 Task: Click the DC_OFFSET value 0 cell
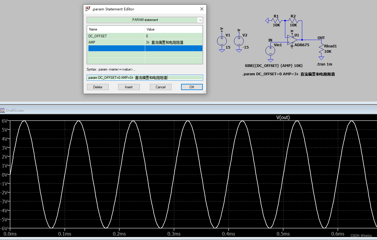pos(174,36)
